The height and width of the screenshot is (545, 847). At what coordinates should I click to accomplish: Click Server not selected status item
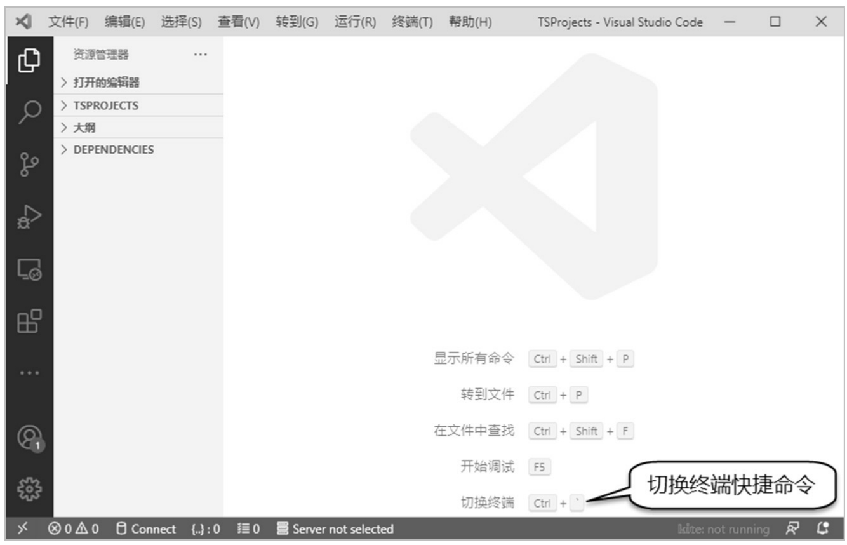335,528
